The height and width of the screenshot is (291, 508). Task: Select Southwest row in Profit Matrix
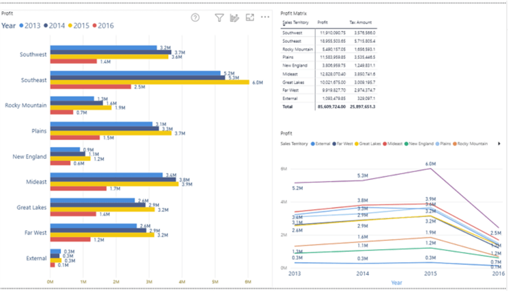pyautogui.click(x=329, y=33)
